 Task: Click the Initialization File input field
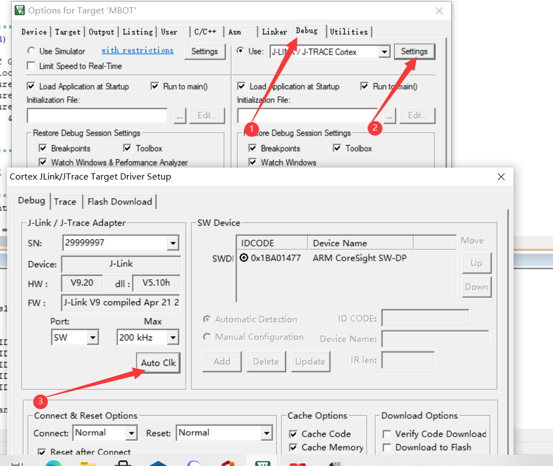[96, 115]
